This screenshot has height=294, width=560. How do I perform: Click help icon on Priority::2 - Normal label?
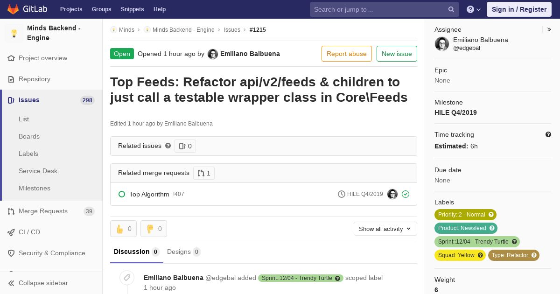click(x=491, y=215)
